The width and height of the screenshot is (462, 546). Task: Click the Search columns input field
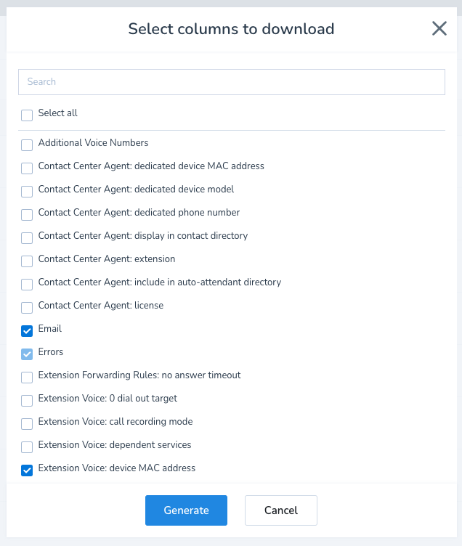231,82
